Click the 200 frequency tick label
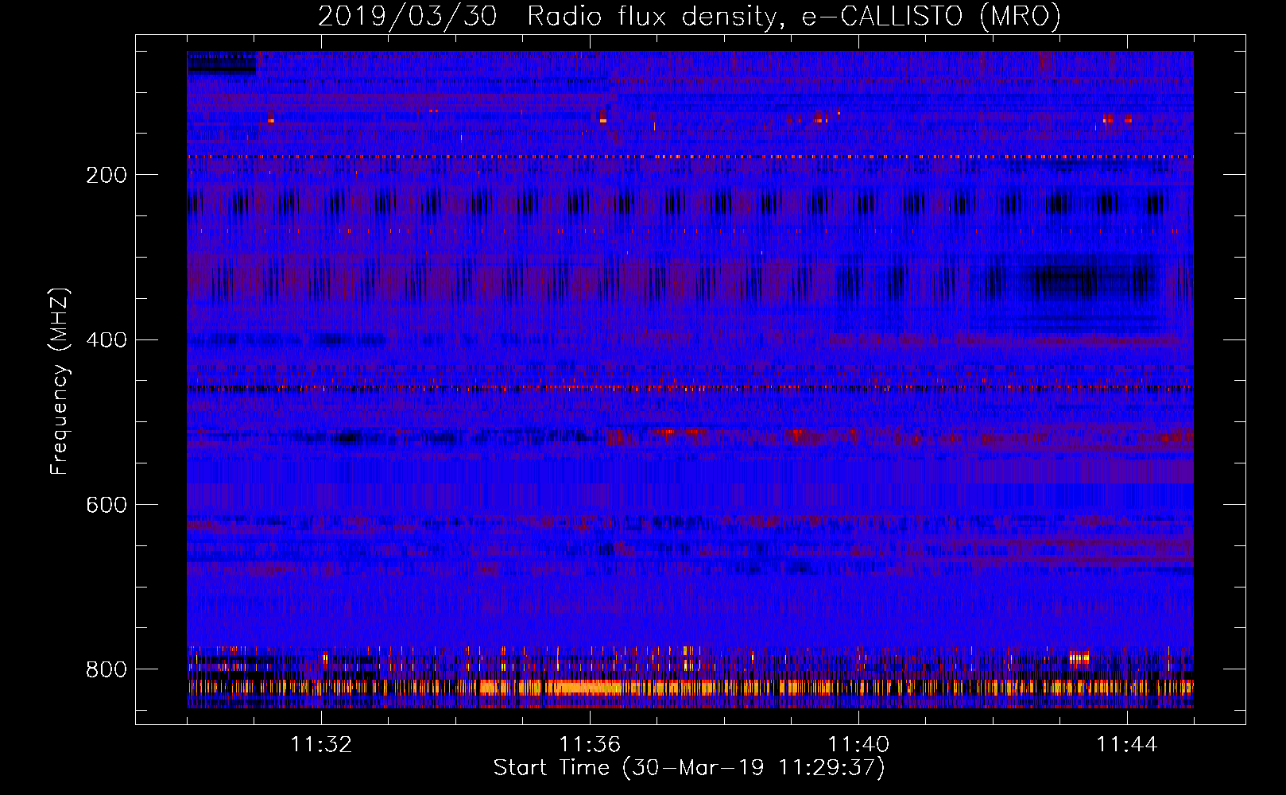The image size is (1286, 795). 107,175
